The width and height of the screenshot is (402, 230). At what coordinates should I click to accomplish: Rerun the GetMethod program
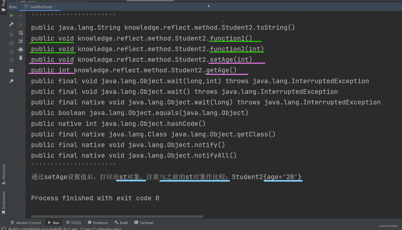[11, 16]
